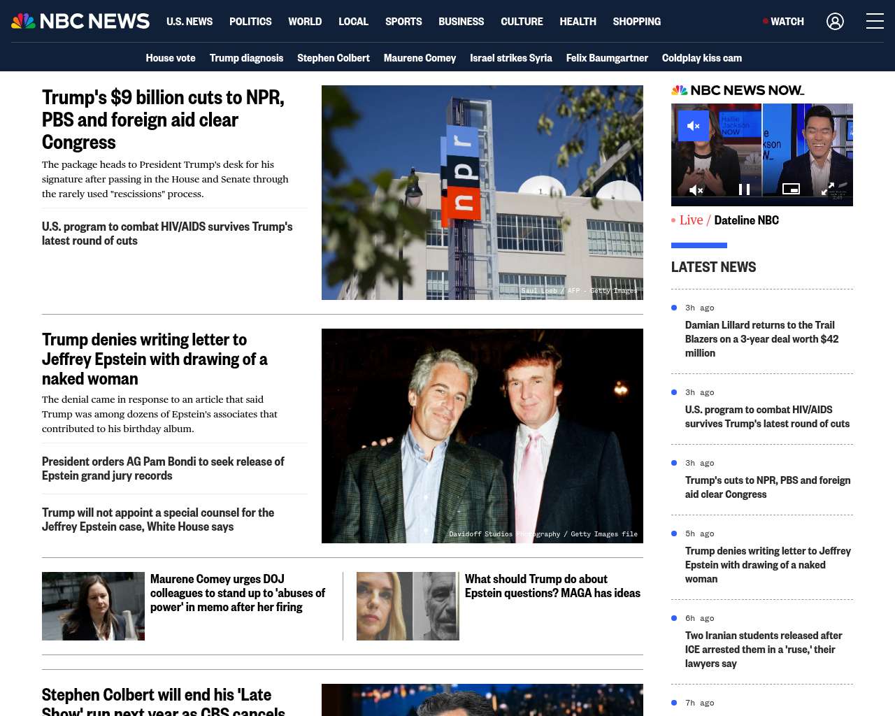The width and height of the screenshot is (895, 716).
Task: Open the Politics section
Action: pyautogui.click(x=250, y=22)
